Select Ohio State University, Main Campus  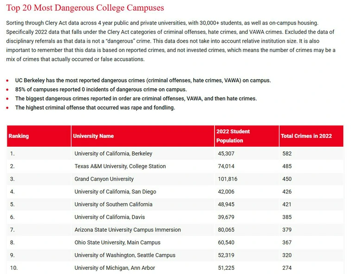pyautogui.click(x=117, y=243)
